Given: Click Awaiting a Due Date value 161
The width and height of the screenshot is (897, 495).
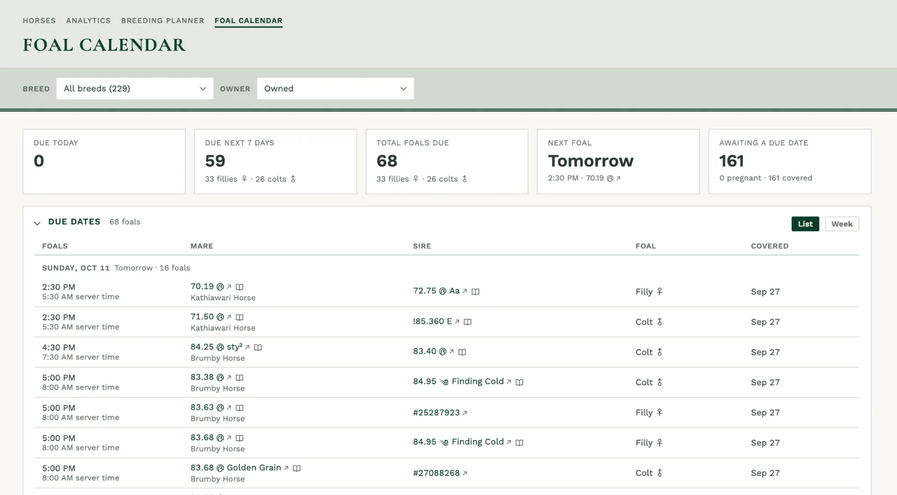Looking at the screenshot, I should click(x=732, y=161).
